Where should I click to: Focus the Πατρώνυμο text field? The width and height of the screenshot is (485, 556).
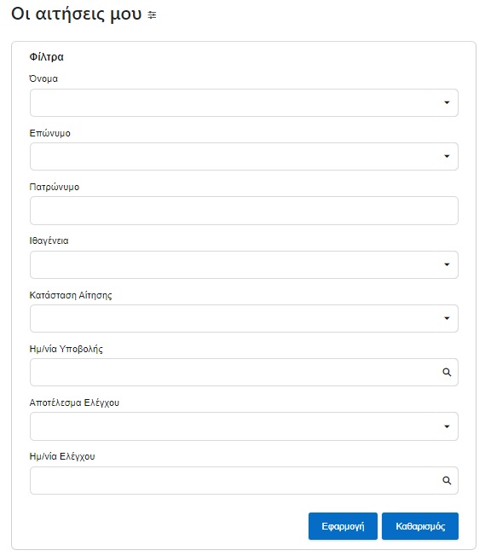[x=244, y=211]
